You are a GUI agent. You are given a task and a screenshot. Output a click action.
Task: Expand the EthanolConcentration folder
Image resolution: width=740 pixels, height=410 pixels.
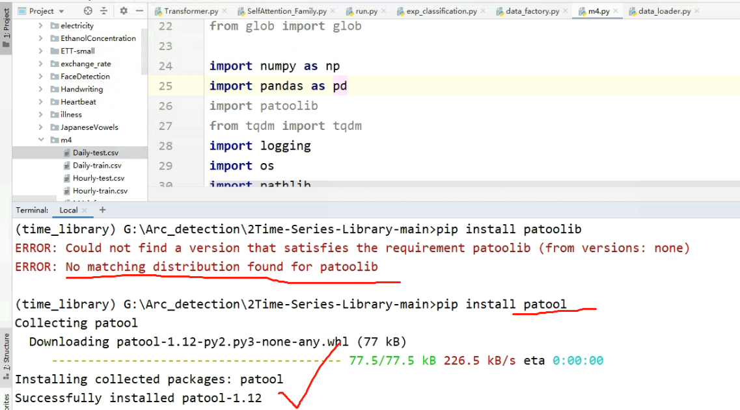pyautogui.click(x=40, y=38)
